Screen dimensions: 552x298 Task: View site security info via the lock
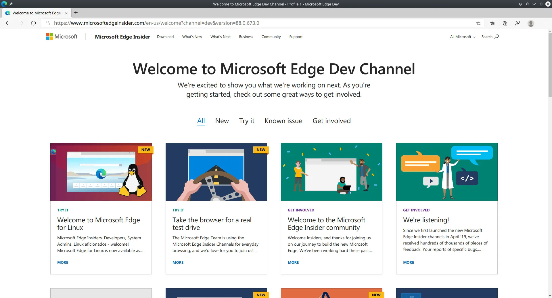(x=48, y=23)
